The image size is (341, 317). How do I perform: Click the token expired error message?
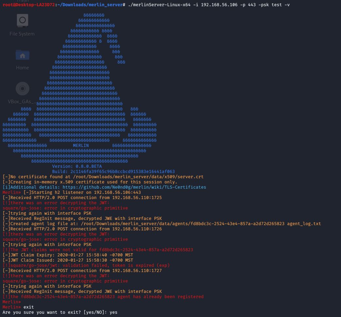coord(85,265)
